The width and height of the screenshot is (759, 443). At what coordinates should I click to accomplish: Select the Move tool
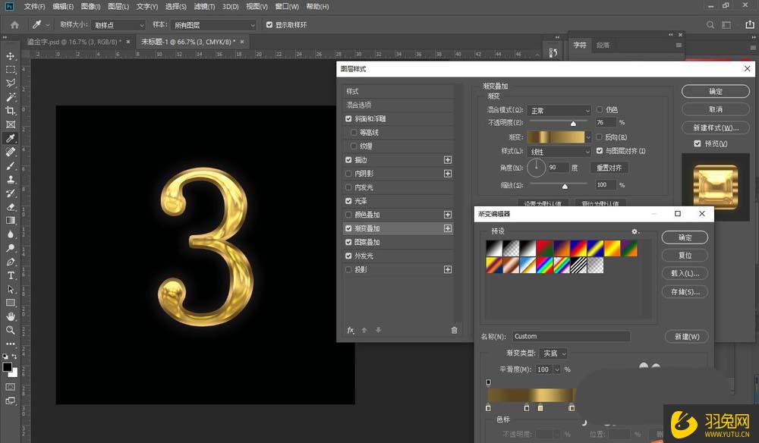pos(10,56)
